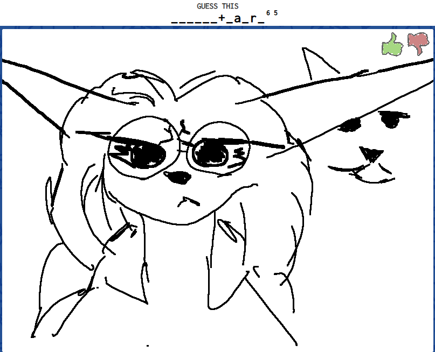
Task: Click the revealed letter 'a' in hint
Action: click(x=237, y=19)
